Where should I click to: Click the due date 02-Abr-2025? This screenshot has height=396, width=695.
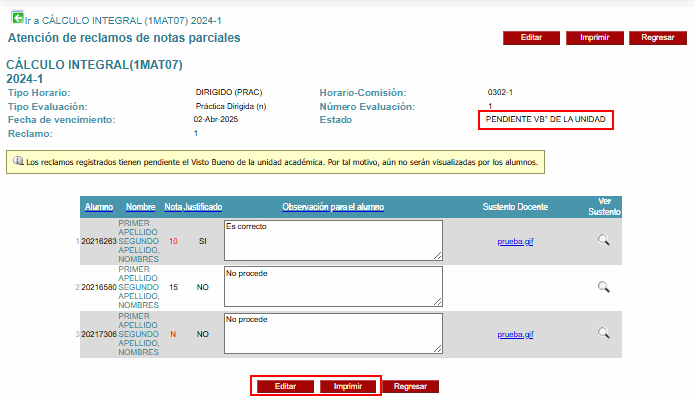click(x=216, y=119)
